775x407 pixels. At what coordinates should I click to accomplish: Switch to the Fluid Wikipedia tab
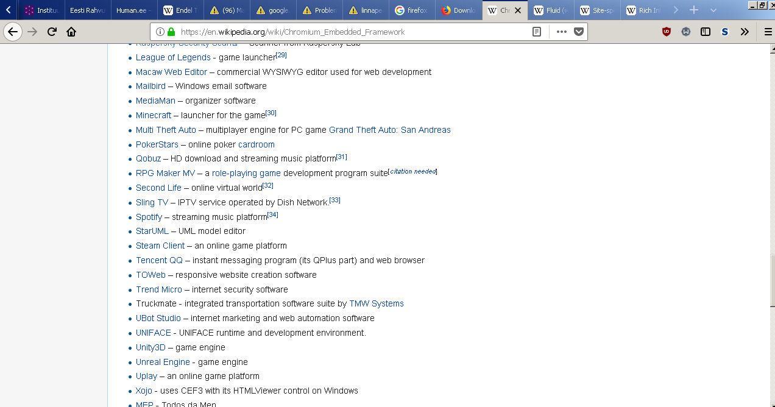(551, 10)
